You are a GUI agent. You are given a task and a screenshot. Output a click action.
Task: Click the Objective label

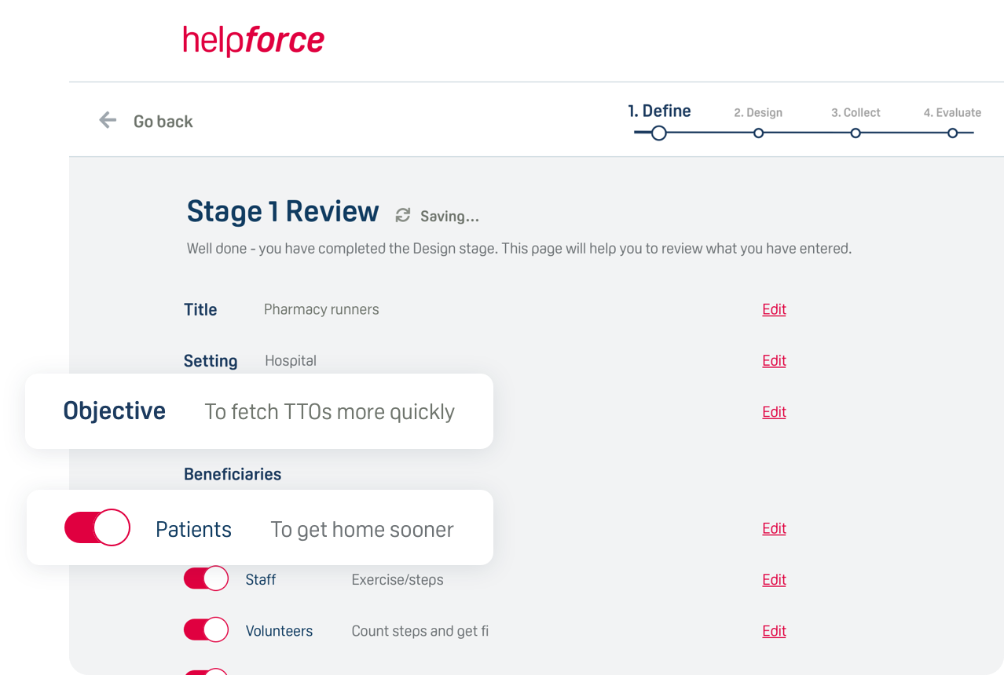click(x=115, y=410)
